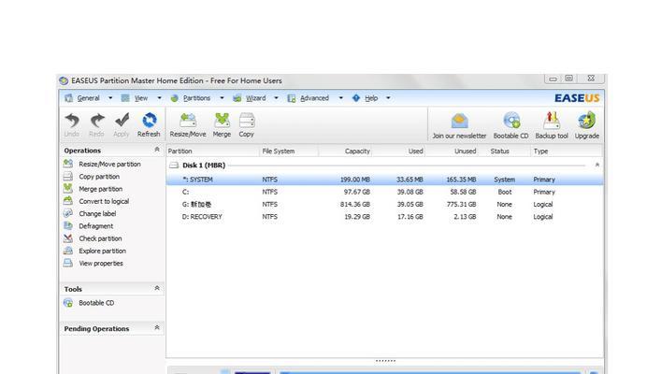The image size is (661, 374).
Task: Open the Help menu
Action: 371,98
